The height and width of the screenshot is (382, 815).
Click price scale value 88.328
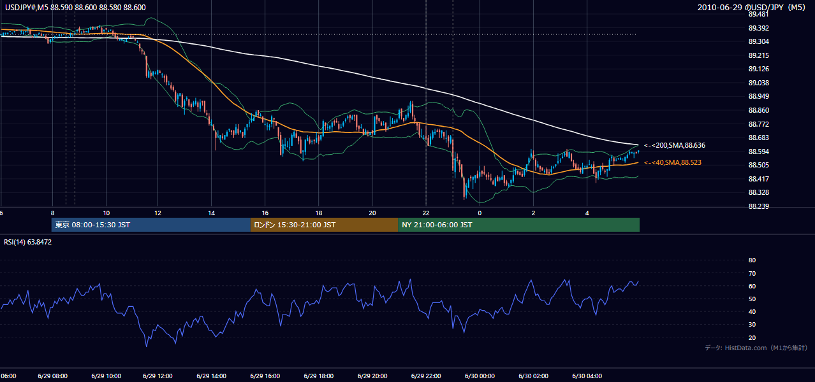coord(758,193)
